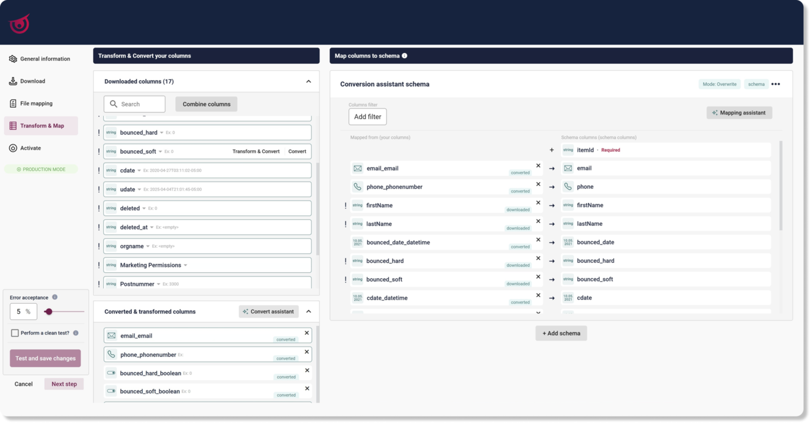Remove bounced_hard_boolean converted column

coord(307,371)
